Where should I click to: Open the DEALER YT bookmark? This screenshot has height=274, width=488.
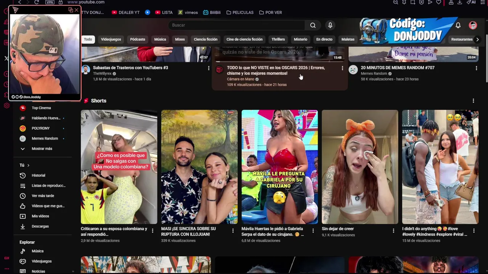pos(126,13)
